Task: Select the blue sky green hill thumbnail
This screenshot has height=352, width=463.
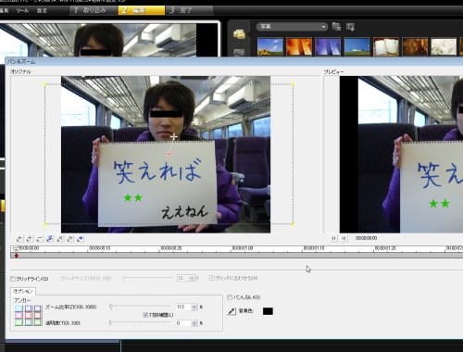Action: coord(357,46)
